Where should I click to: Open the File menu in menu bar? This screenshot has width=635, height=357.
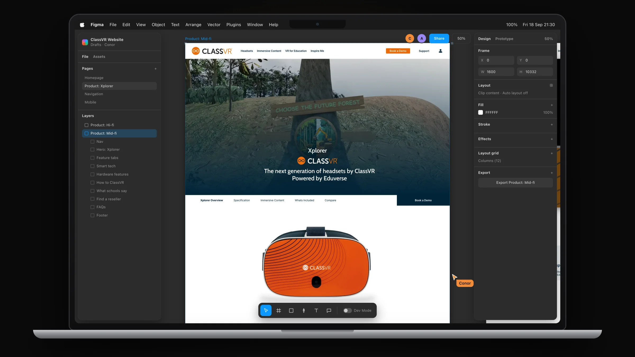click(113, 25)
